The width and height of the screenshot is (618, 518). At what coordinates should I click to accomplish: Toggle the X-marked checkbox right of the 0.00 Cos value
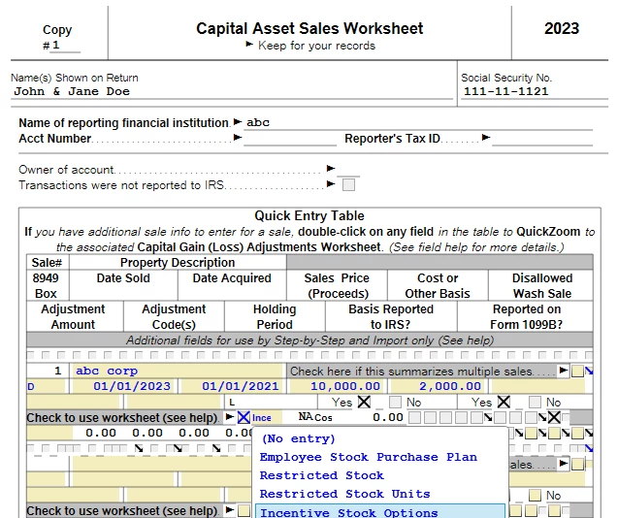click(554, 417)
